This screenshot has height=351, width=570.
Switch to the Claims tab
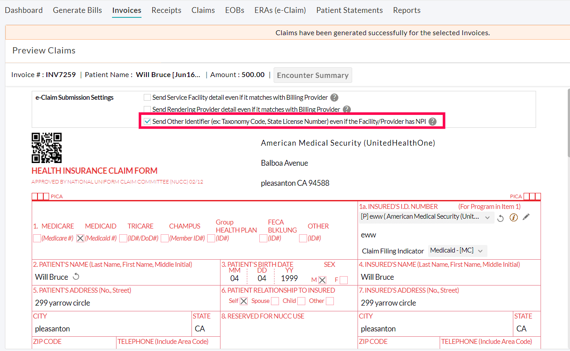(203, 10)
